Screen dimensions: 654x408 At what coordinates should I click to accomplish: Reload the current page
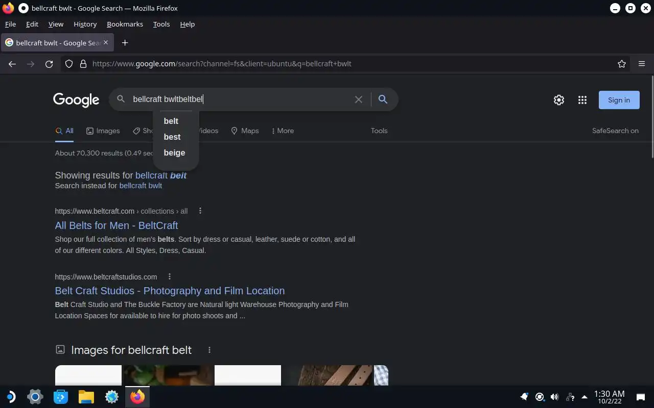point(49,64)
